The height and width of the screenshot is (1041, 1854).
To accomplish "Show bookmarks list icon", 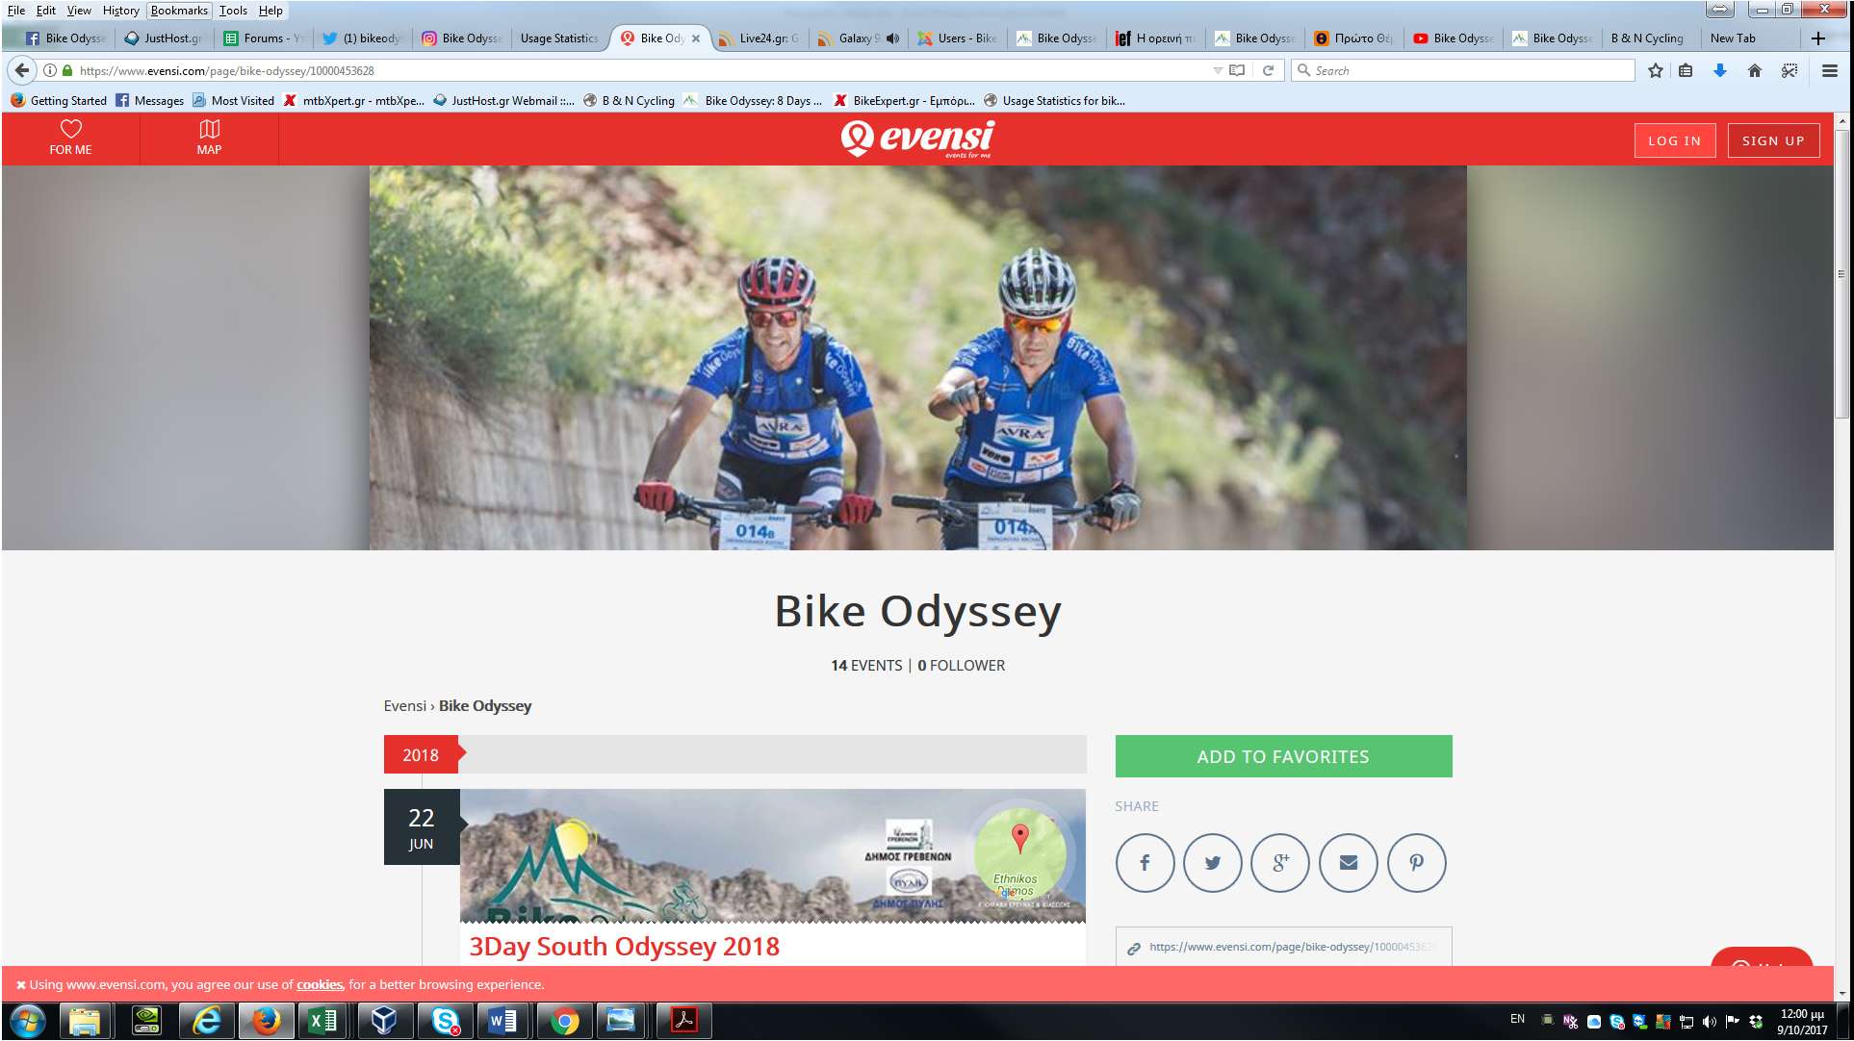I will (x=1686, y=70).
